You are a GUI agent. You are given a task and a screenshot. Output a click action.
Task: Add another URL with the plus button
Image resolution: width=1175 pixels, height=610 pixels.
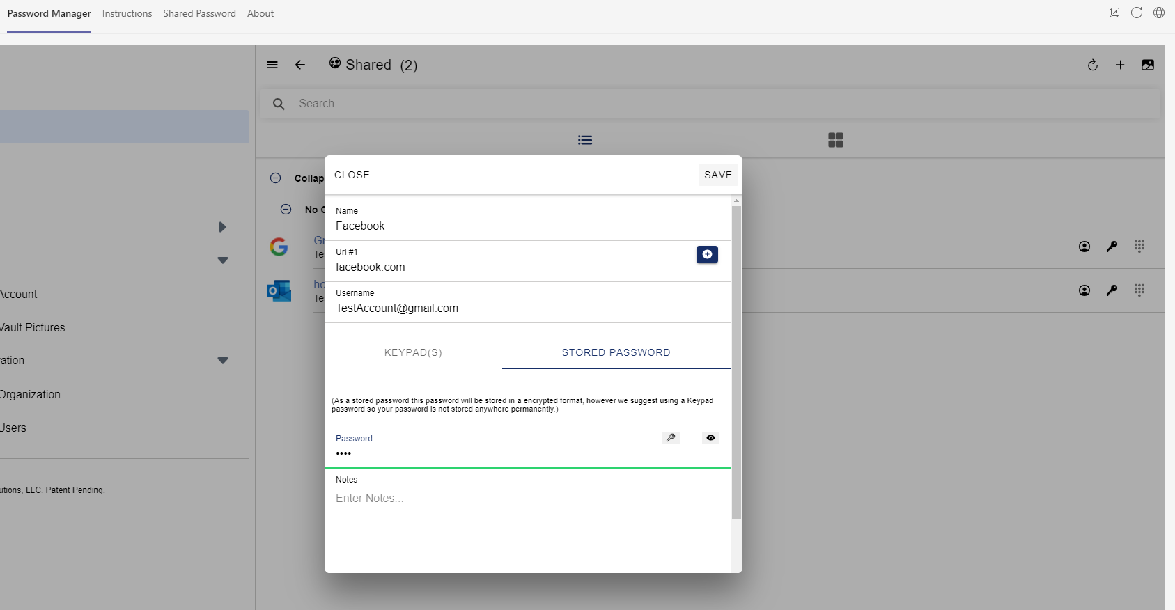[x=707, y=255]
